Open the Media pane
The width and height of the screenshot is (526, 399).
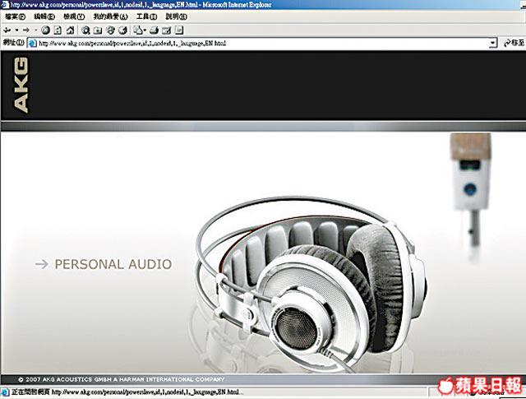110,30
